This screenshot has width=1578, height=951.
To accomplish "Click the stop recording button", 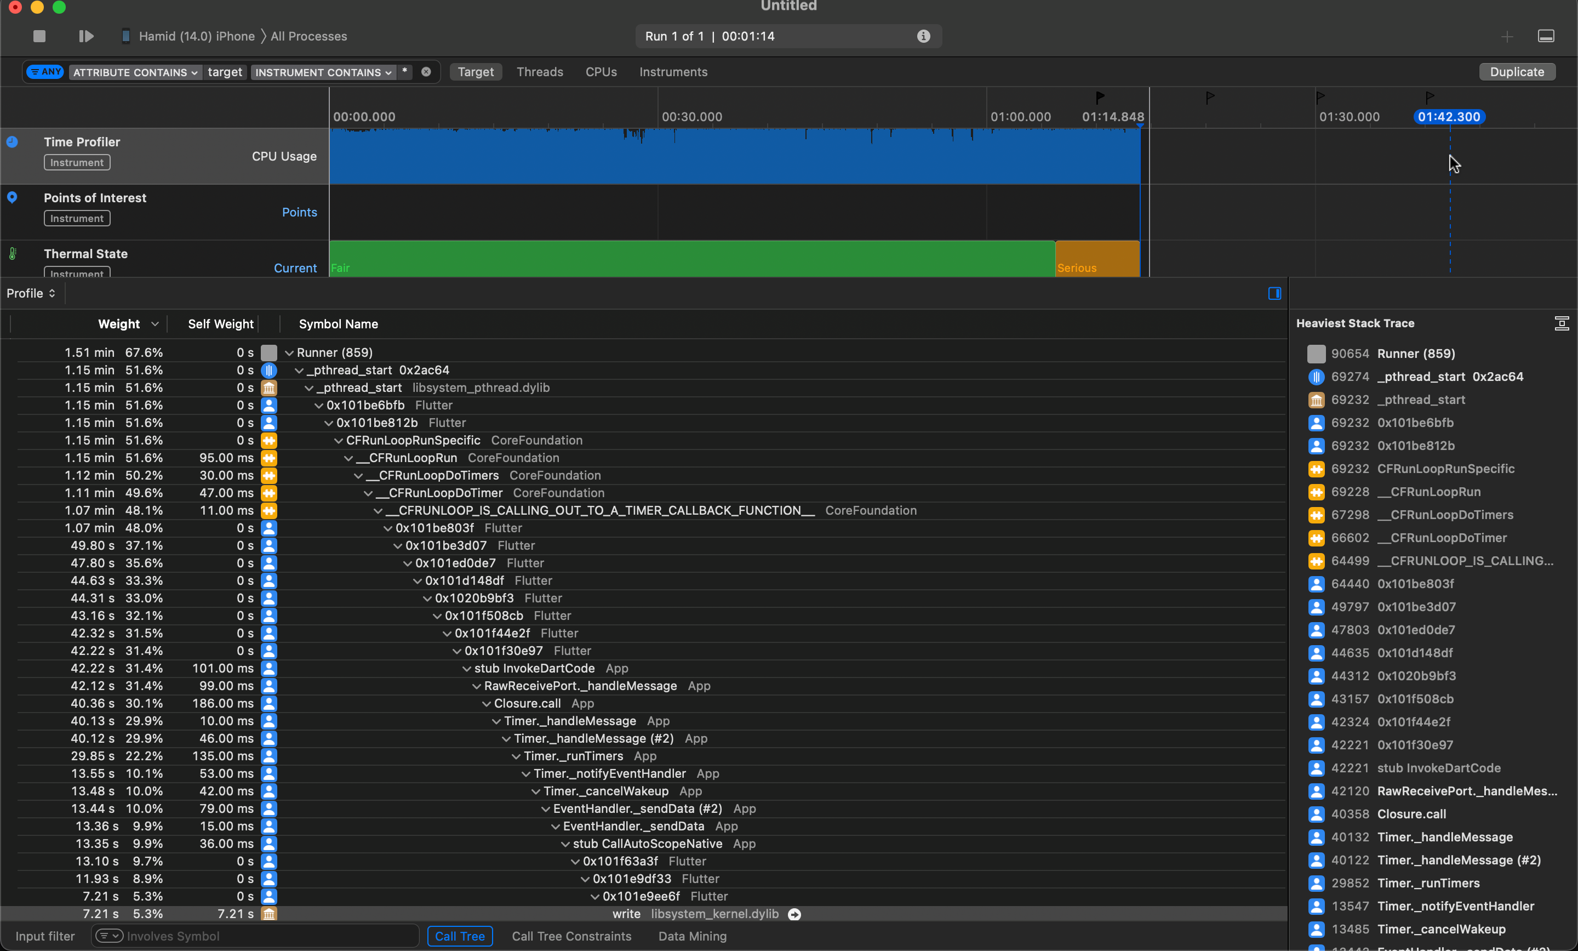I will click(39, 37).
